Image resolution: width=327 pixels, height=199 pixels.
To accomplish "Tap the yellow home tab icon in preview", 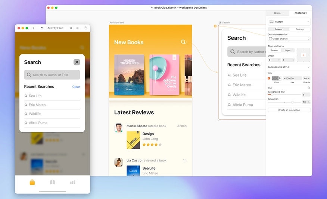I will click(32, 182).
